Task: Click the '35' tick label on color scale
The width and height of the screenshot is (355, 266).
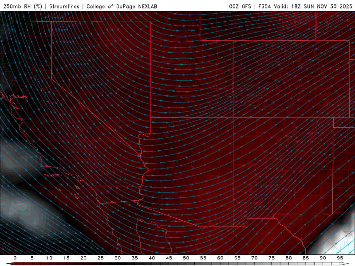Action: point(135,258)
